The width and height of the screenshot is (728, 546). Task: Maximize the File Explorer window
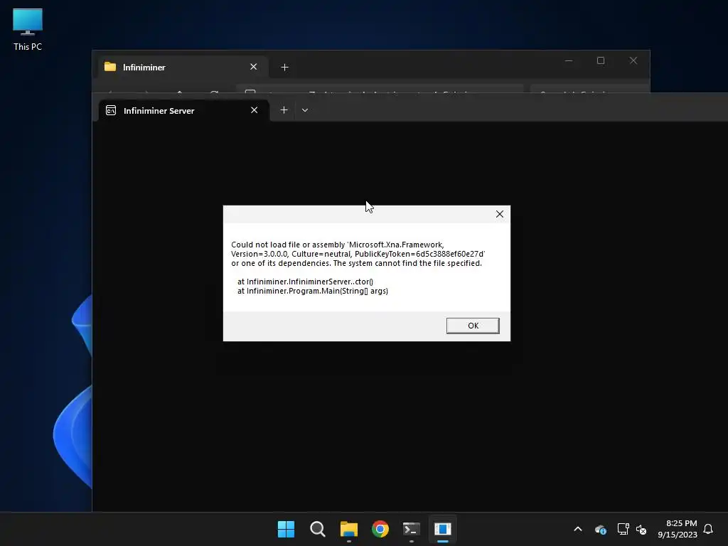(x=601, y=61)
